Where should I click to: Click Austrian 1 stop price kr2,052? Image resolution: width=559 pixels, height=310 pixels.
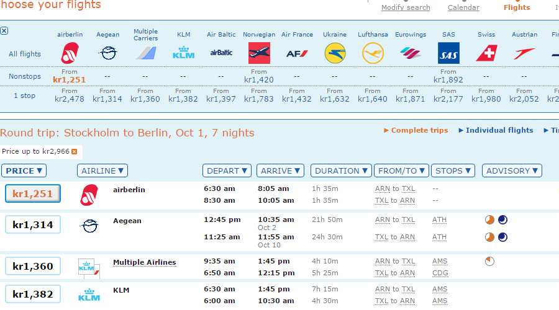[524, 99]
